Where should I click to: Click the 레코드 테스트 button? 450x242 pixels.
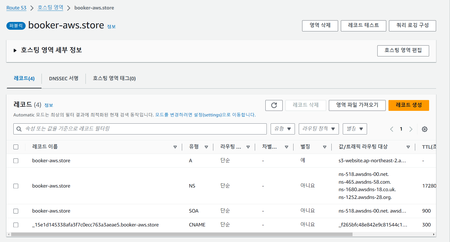point(363,26)
